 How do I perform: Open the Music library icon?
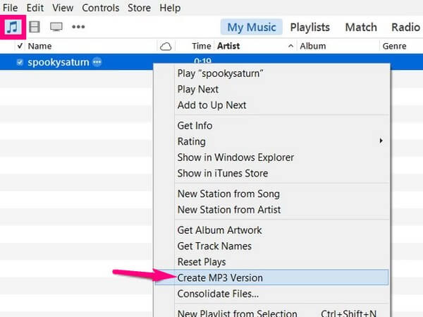pos(13,27)
